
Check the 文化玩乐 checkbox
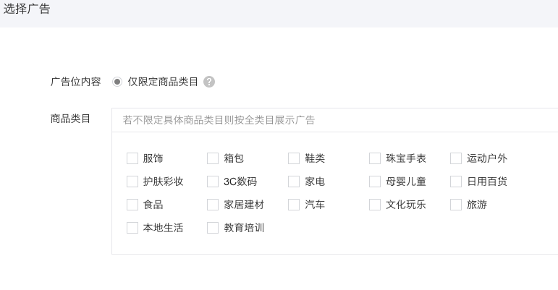coord(375,205)
